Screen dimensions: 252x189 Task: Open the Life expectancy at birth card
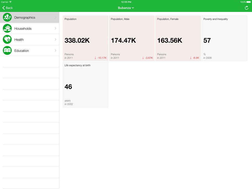(x=85, y=84)
